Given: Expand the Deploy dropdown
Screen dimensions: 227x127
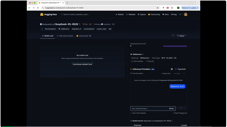Looking at the screenshot, I should pos(181,36).
